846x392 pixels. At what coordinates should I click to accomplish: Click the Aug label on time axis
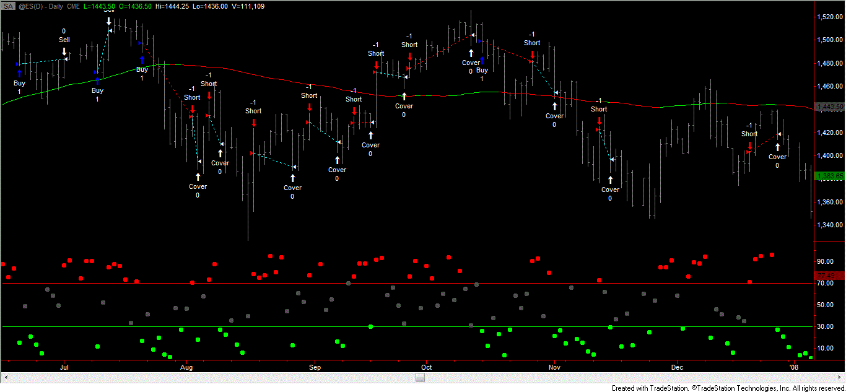[186, 367]
